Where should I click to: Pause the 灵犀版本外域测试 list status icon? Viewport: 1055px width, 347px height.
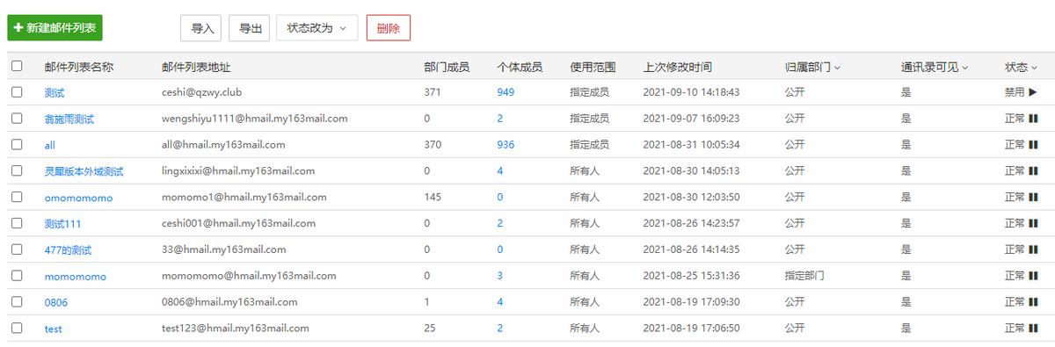point(1033,171)
